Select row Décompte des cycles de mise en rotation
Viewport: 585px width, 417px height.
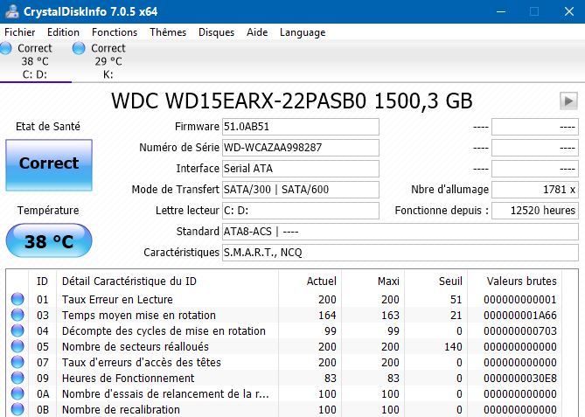(x=285, y=330)
